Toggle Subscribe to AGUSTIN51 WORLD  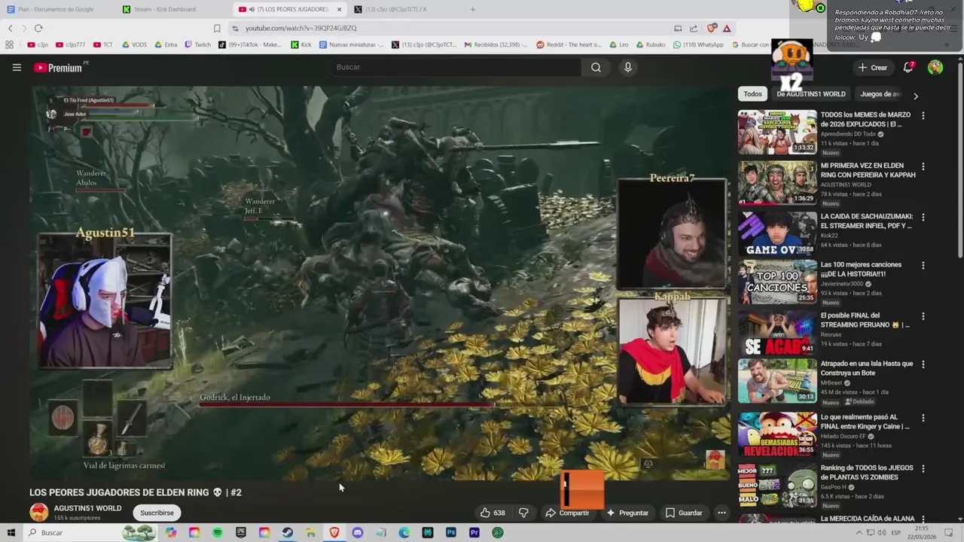[157, 513]
